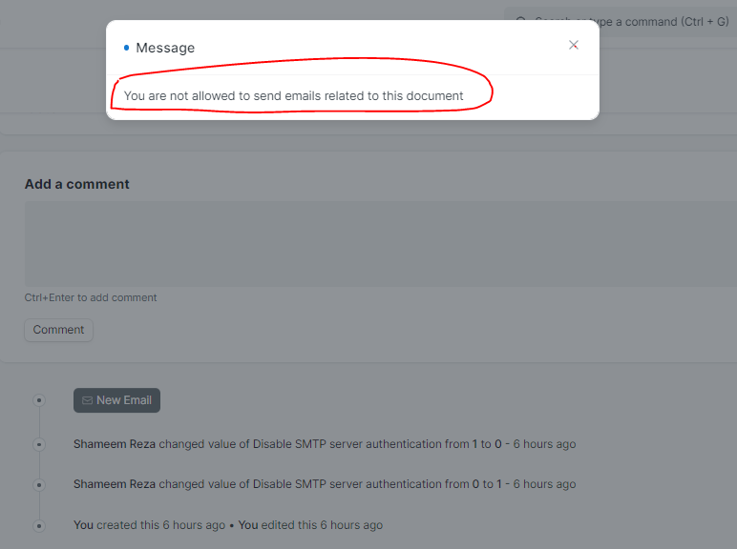Submit with the Comment button

59,330
